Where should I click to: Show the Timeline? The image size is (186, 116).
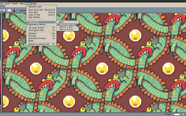click(41, 34)
